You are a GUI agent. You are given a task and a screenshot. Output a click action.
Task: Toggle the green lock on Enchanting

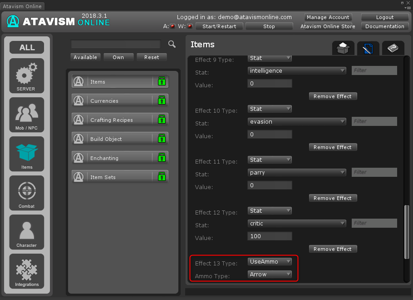(x=162, y=158)
